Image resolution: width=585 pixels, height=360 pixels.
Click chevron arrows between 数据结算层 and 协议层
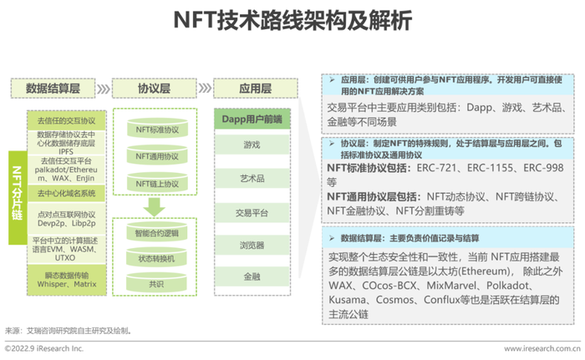click(x=104, y=89)
